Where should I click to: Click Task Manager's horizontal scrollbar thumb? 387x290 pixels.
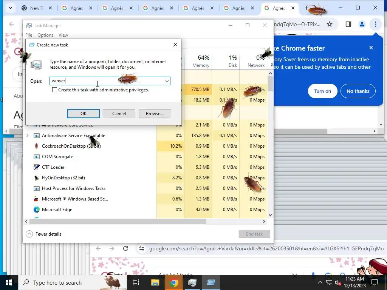pos(118,221)
